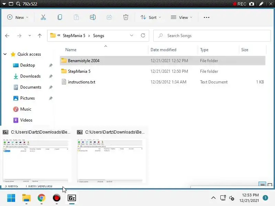Screen dimensions: 275x206
Task: Expand the address bar history dropdown
Action: coord(132,36)
